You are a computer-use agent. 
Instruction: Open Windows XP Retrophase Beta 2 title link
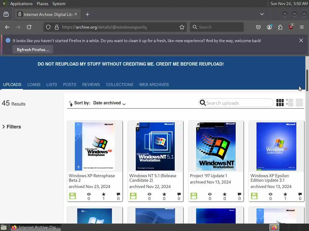[x=92, y=178]
